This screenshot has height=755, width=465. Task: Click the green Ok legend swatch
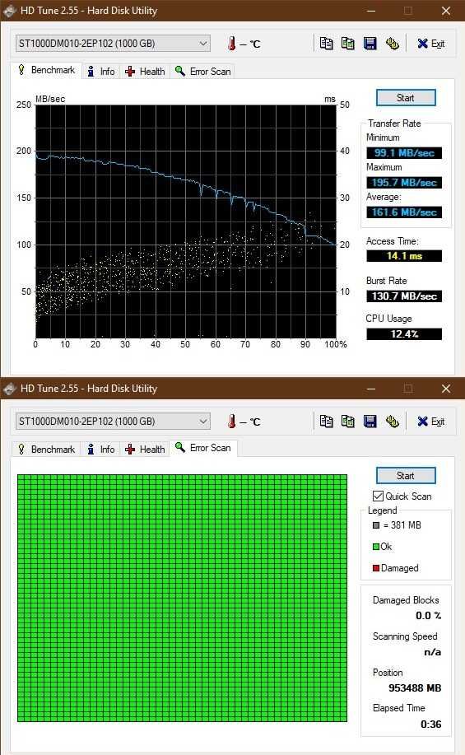pyautogui.click(x=376, y=547)
